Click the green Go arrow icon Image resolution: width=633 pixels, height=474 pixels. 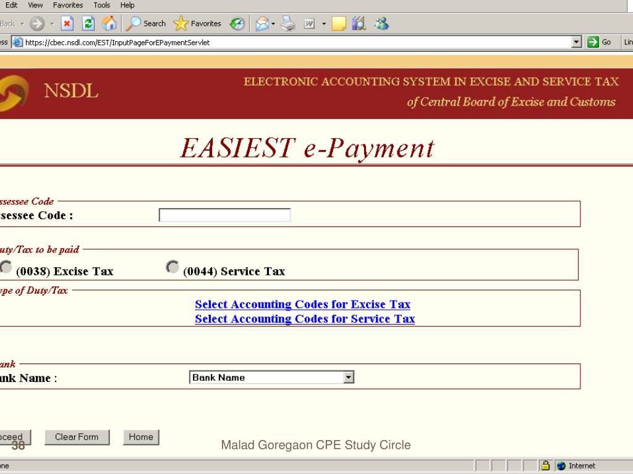tap(593, 42)
